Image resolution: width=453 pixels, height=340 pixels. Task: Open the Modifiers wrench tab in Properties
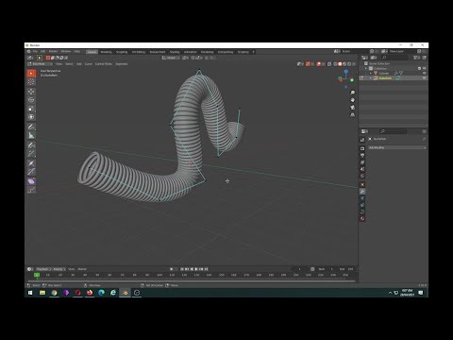pos(362,192)
